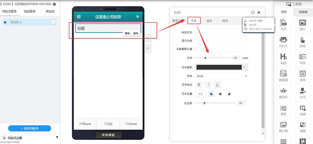313x144 pixels.
Task: Open the 母版管理 tab
Action: click(x=30, y=11)
